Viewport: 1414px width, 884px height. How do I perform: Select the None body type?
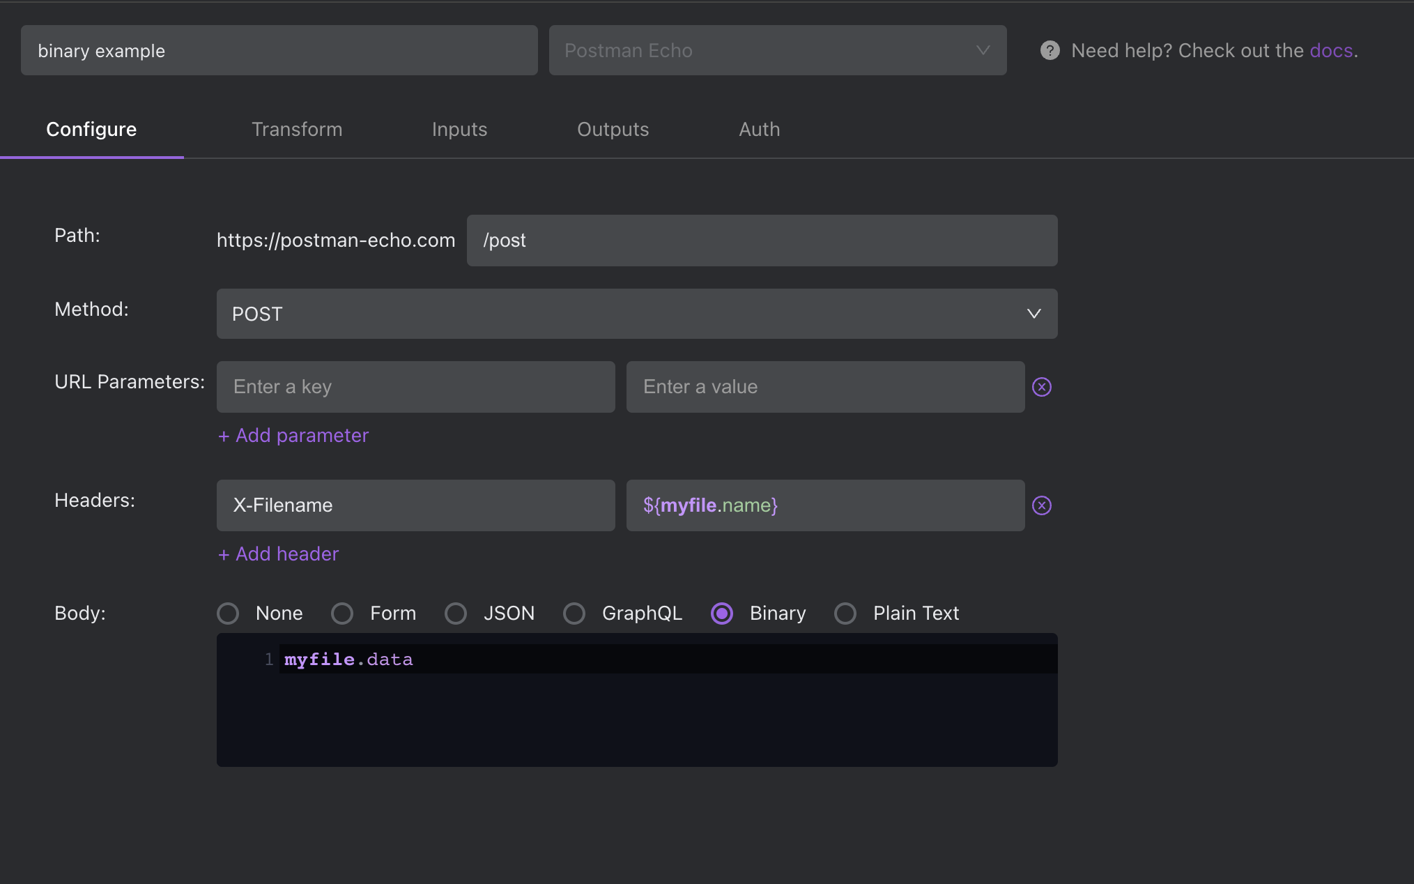(228, 614)
